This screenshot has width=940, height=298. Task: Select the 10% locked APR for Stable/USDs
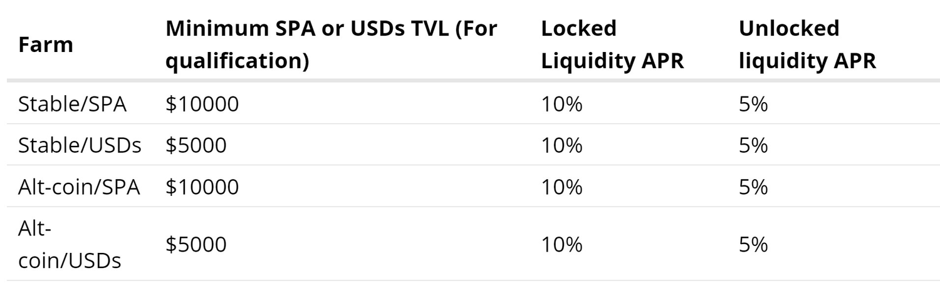[x=561, y=146]
